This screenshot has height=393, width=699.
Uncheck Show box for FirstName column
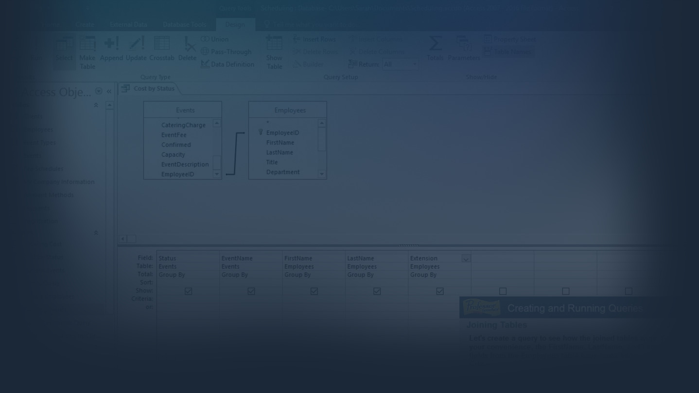pos(314,291)
